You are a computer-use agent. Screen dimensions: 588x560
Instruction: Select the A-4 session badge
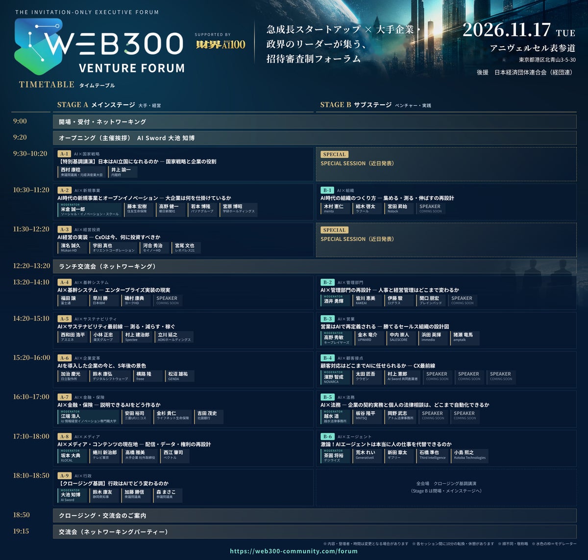(64, 282)
